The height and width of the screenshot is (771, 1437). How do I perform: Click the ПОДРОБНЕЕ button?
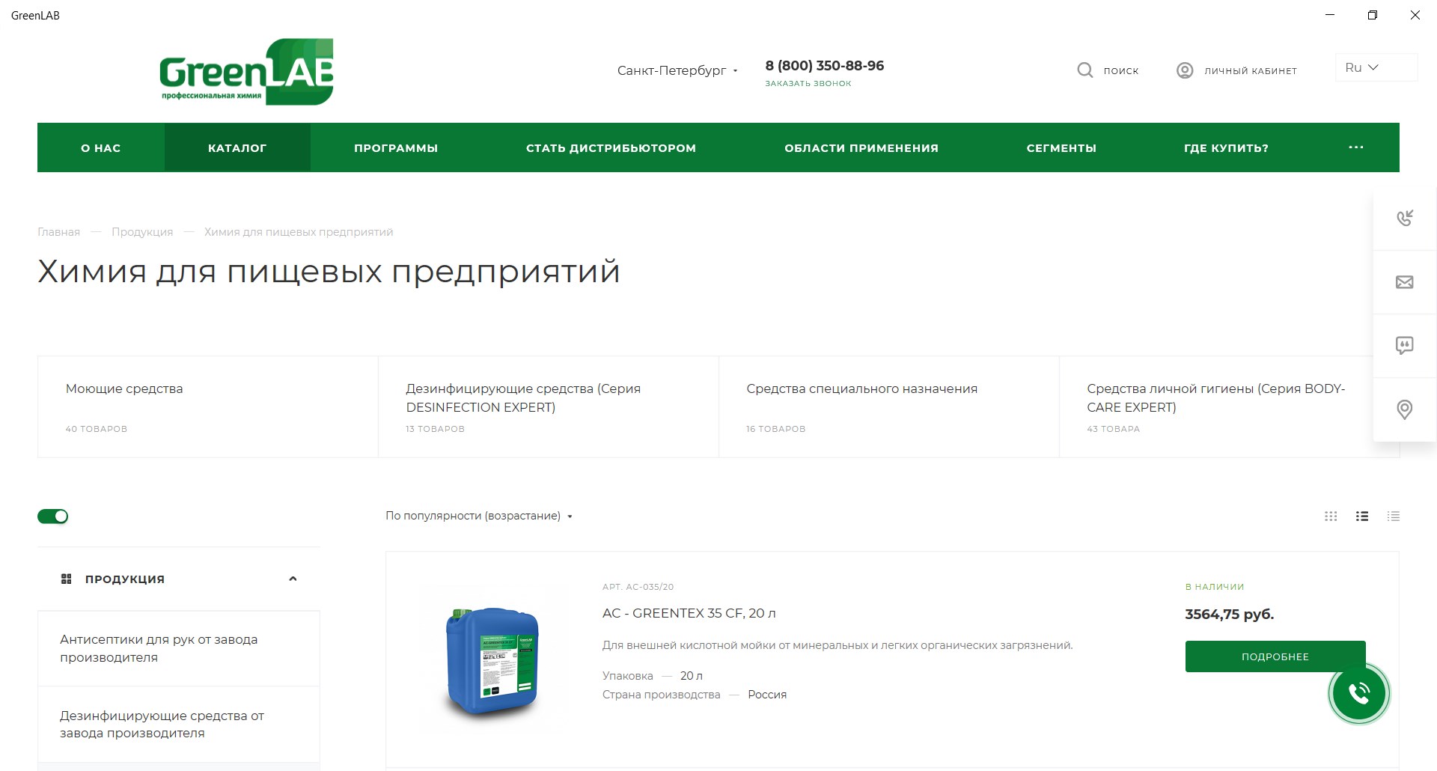1275,656
